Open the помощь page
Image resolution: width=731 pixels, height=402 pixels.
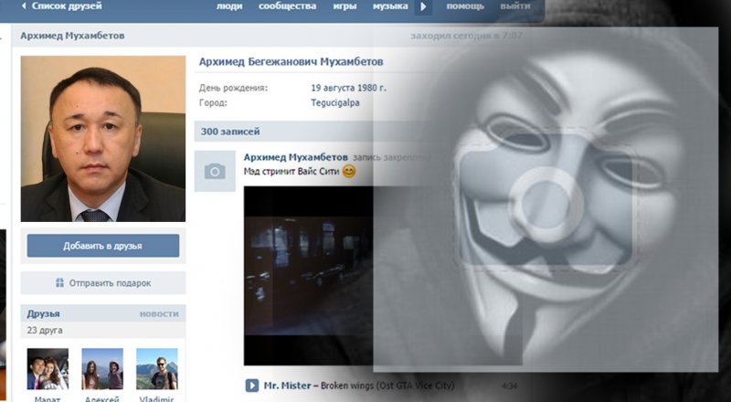point(465,6)
